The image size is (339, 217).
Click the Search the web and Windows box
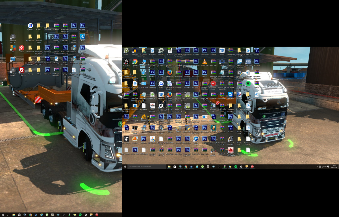click(147, 166)
